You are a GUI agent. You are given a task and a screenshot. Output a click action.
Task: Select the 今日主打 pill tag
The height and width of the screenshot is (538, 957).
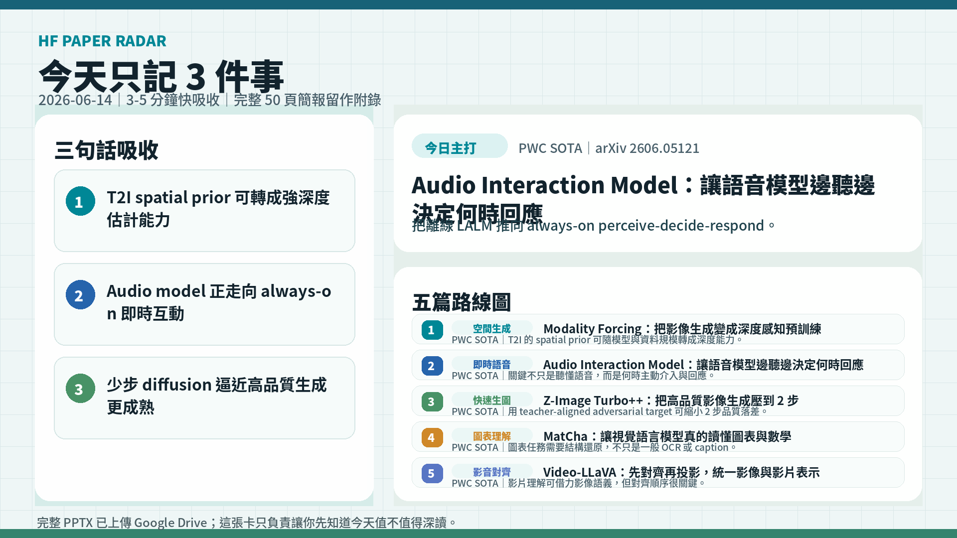coord(460,146)
